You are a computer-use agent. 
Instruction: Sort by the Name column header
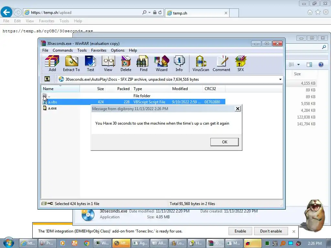60,89
